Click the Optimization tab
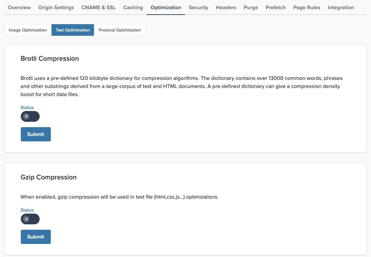 tap(166, 7)
